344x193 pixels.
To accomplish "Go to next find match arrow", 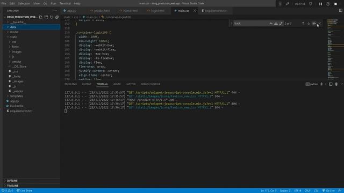I will click(x=309, y=24).
